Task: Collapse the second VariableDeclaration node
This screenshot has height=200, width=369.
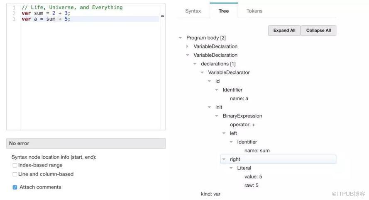Action: tap(188, 55)
